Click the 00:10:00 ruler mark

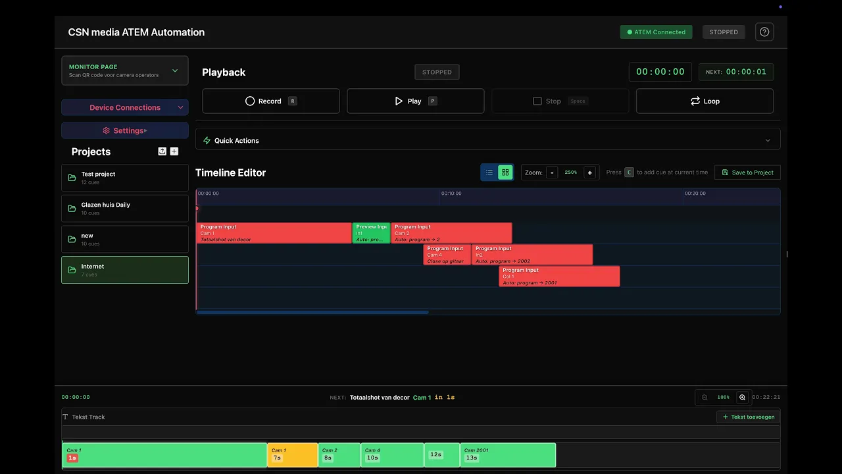pos(451,194)
